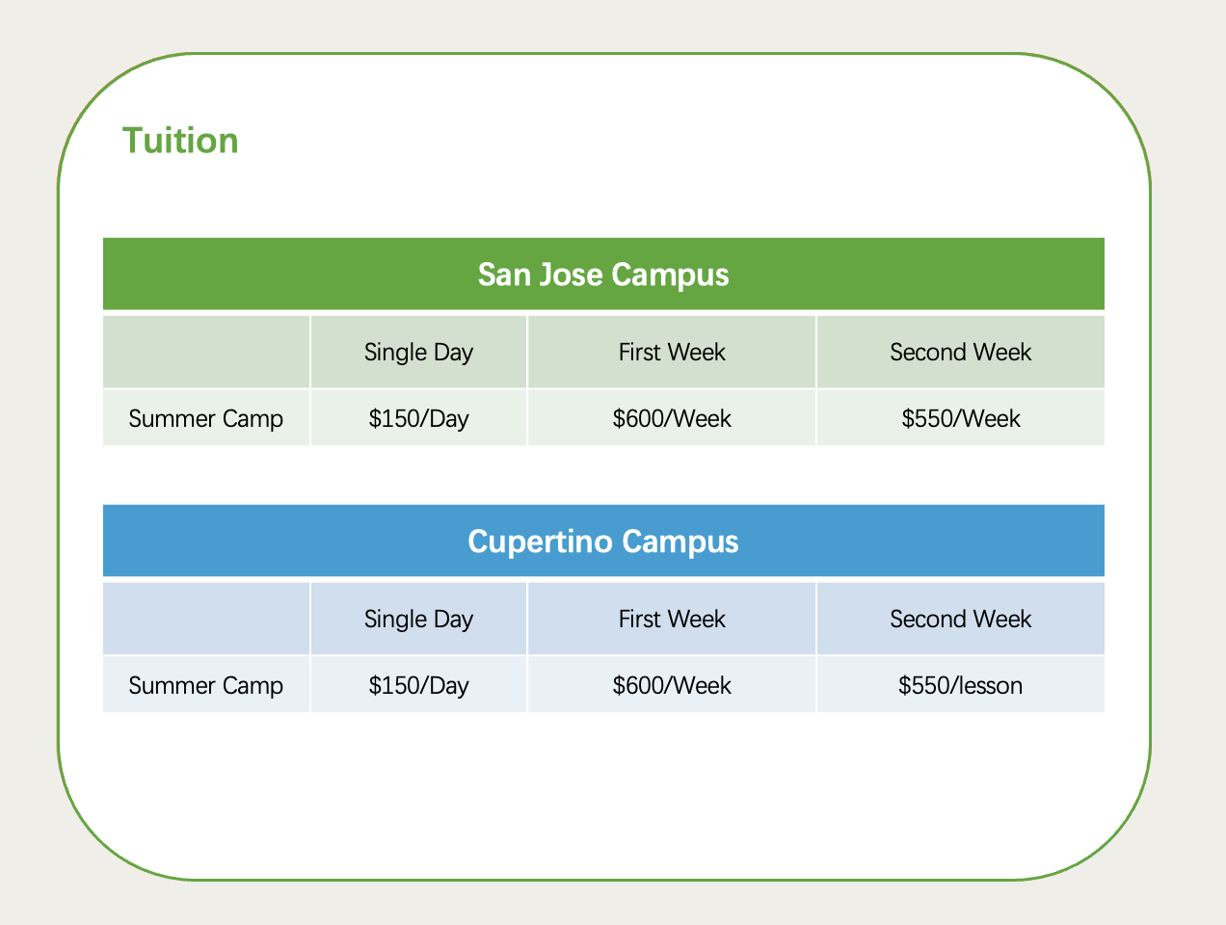Click San Jose Second Week column header
Viewport: 1226px width, 925px height.
click(961, 352)
